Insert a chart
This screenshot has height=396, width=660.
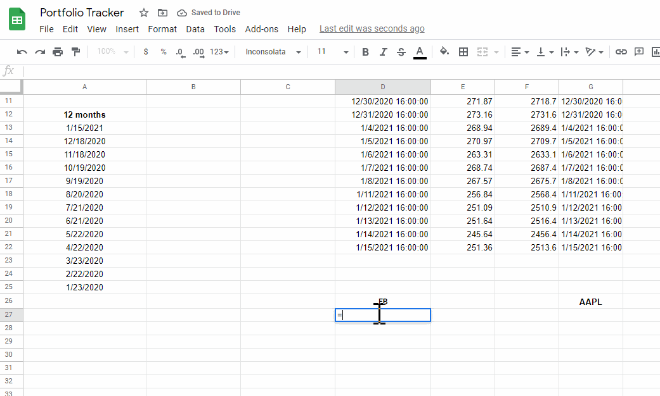point(656,52)
